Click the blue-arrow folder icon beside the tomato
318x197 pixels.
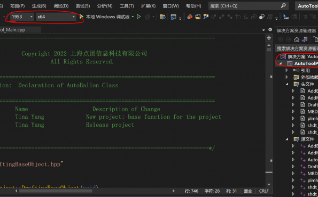coord(198,17)
